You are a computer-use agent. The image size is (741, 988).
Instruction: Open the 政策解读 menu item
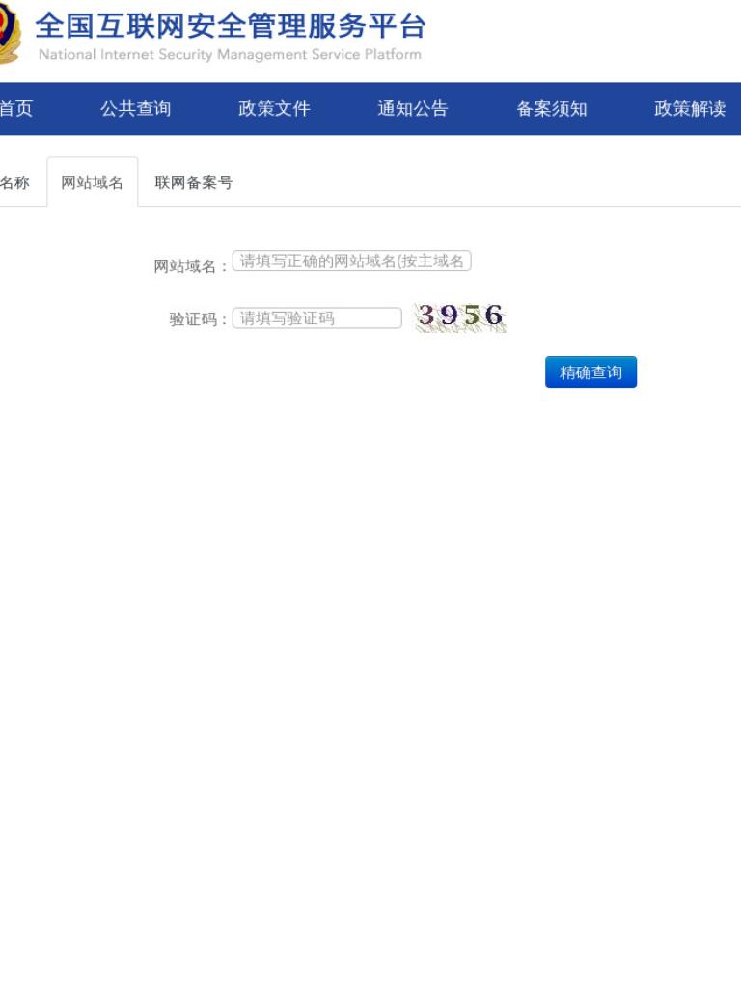[690, 108]
